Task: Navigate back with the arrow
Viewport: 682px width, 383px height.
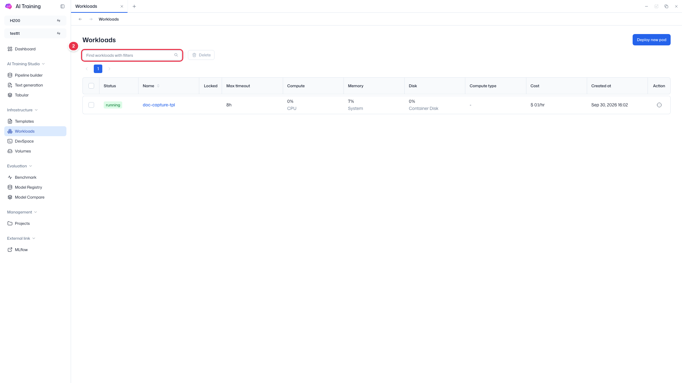Action: pos(80,19)
